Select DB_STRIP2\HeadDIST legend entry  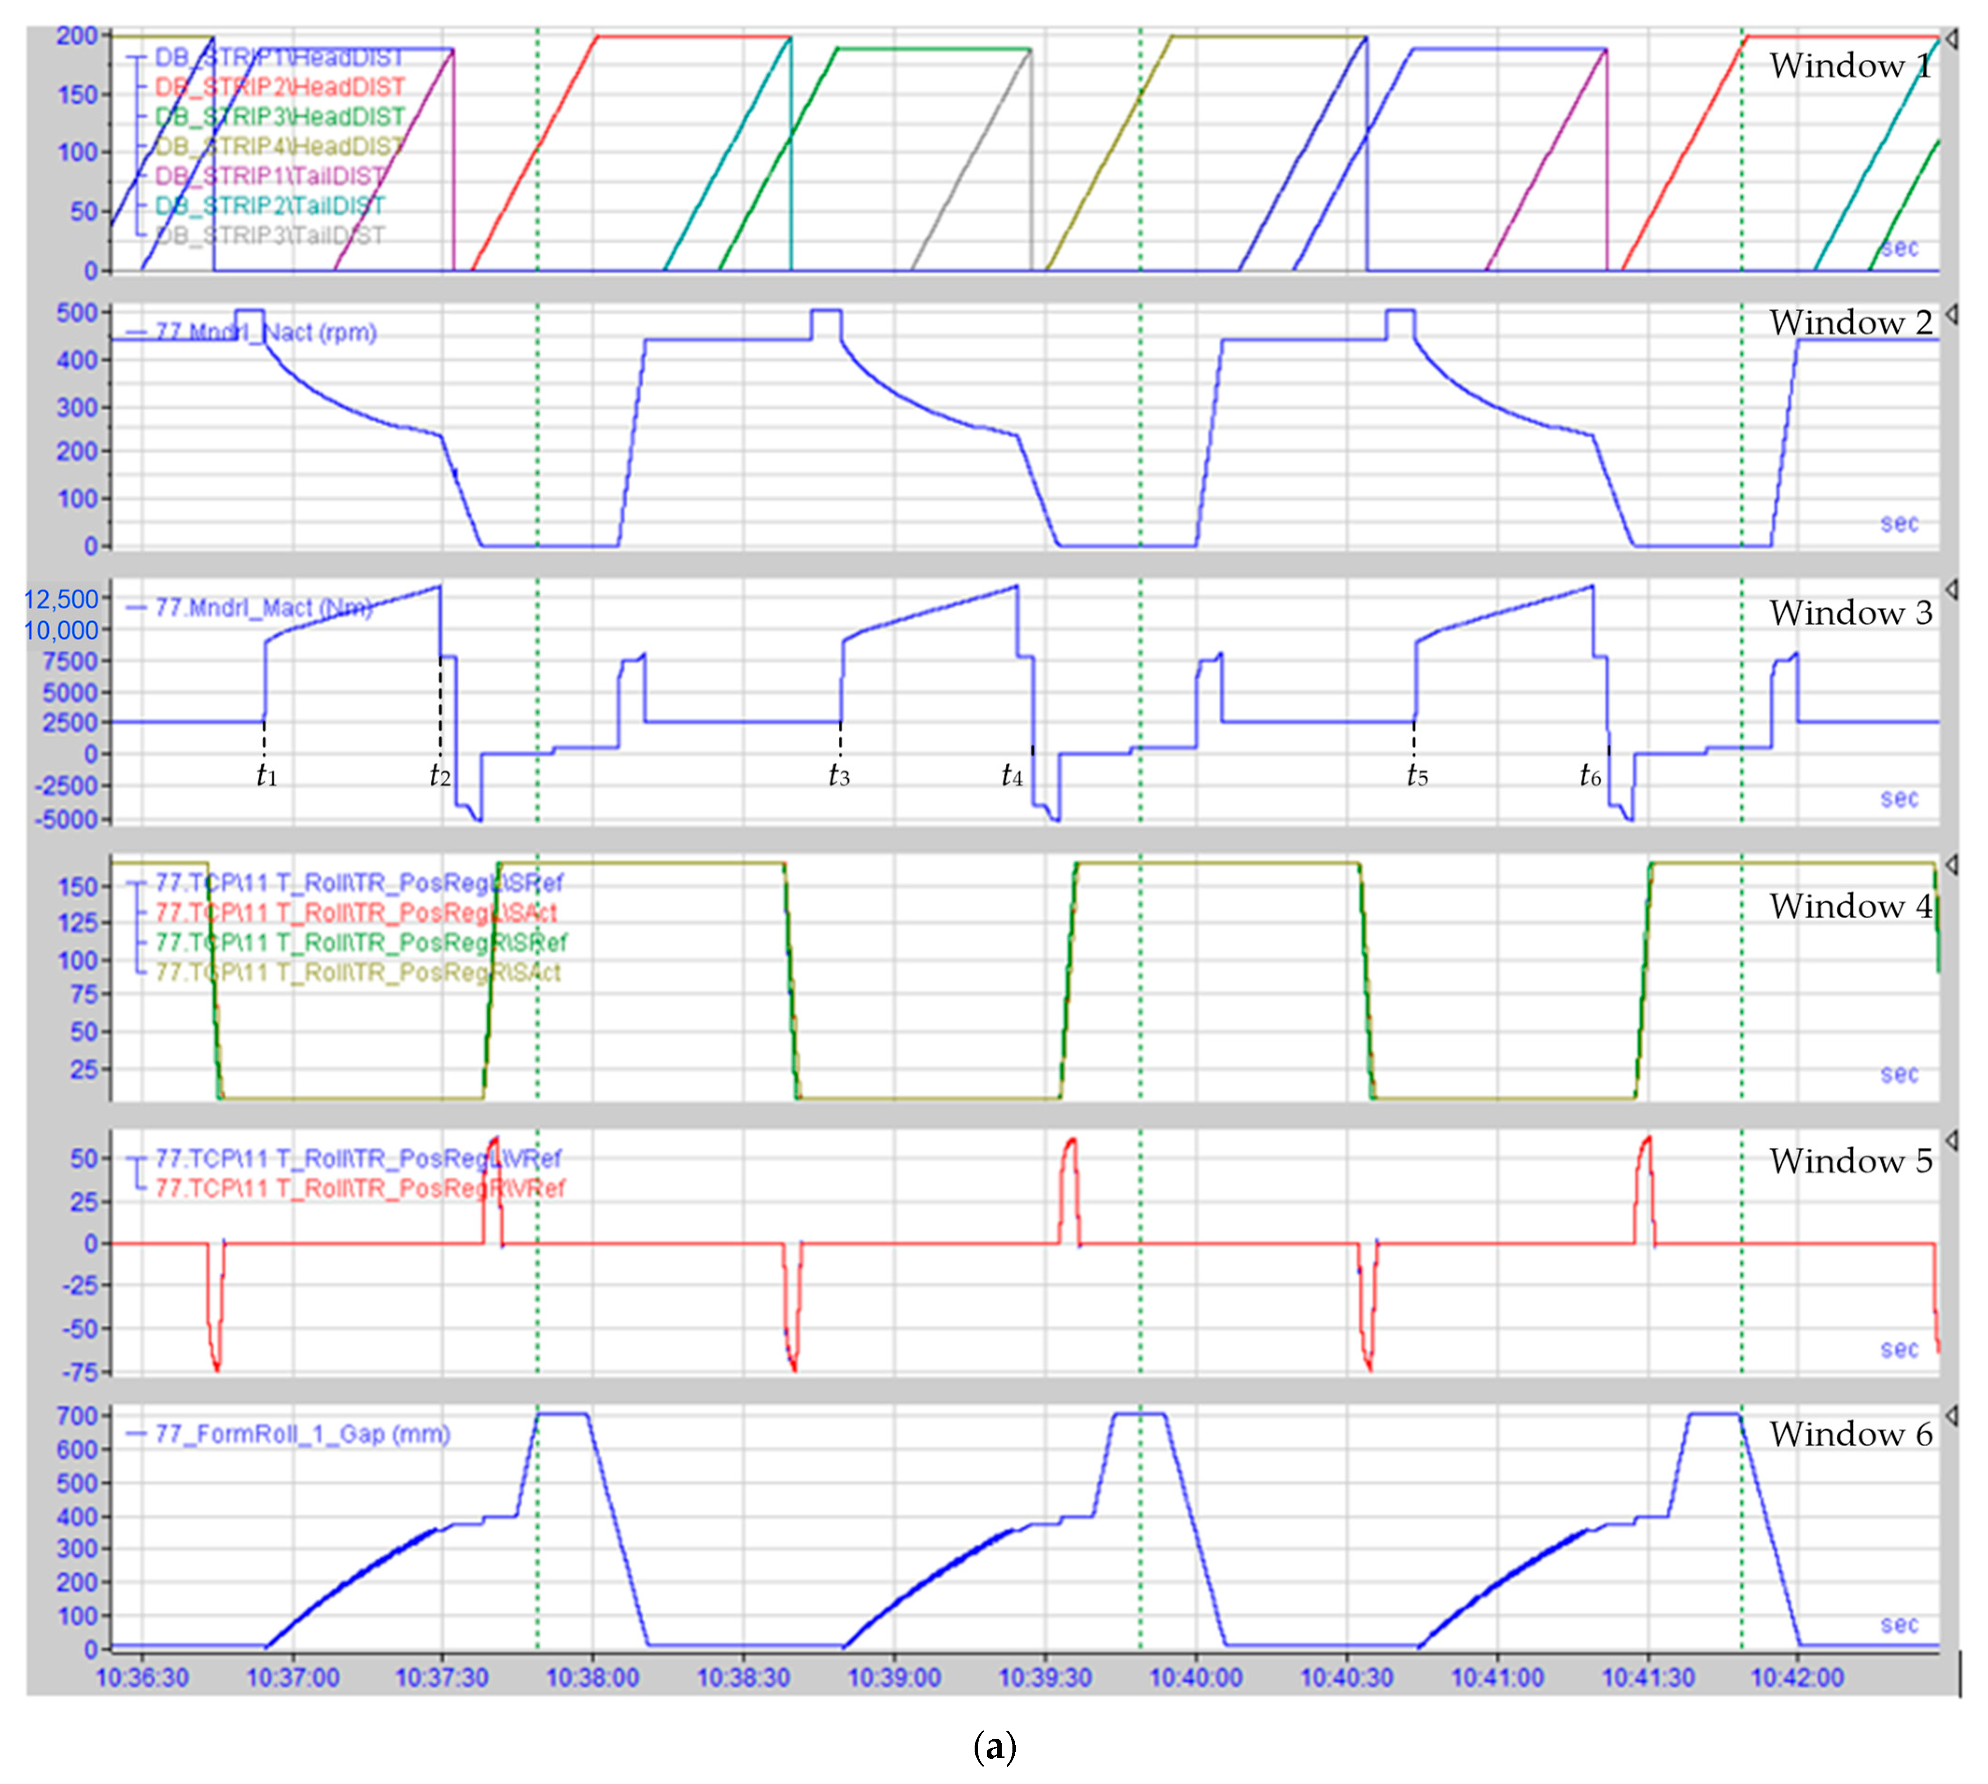(280, 87)
